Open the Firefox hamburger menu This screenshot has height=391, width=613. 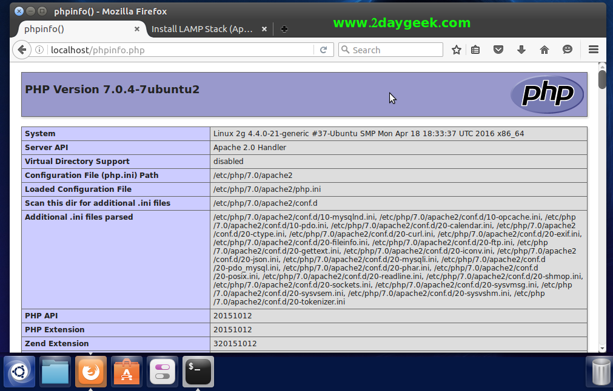[x=594, y=50]
